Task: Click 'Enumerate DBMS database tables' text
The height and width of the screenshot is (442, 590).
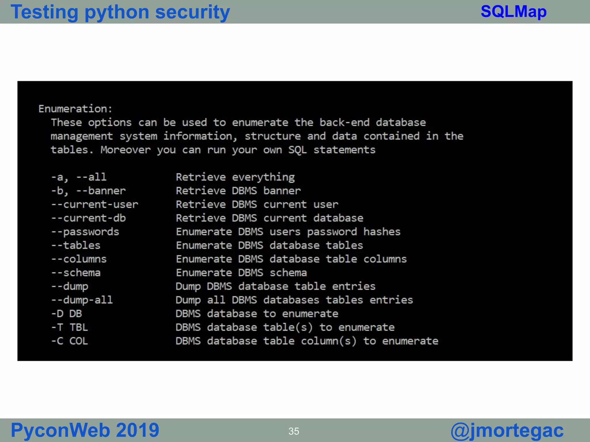Action: click(x=270, y=245)
